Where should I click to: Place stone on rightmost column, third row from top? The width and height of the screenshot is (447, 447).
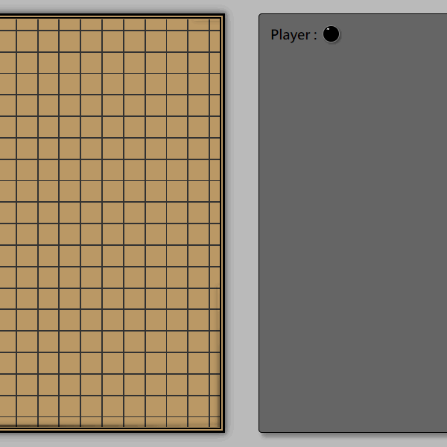[x=209, y=73]
